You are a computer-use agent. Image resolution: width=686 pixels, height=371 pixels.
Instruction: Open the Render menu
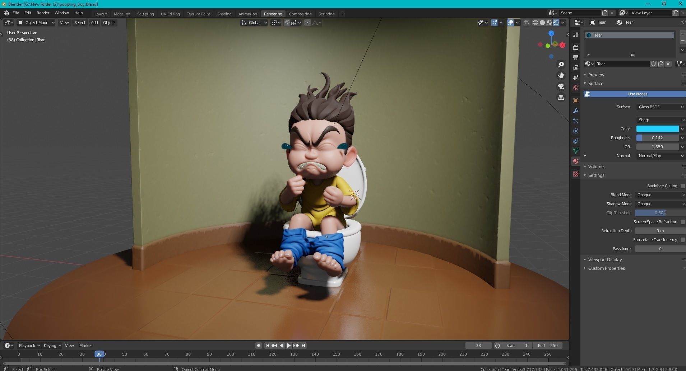43,13
